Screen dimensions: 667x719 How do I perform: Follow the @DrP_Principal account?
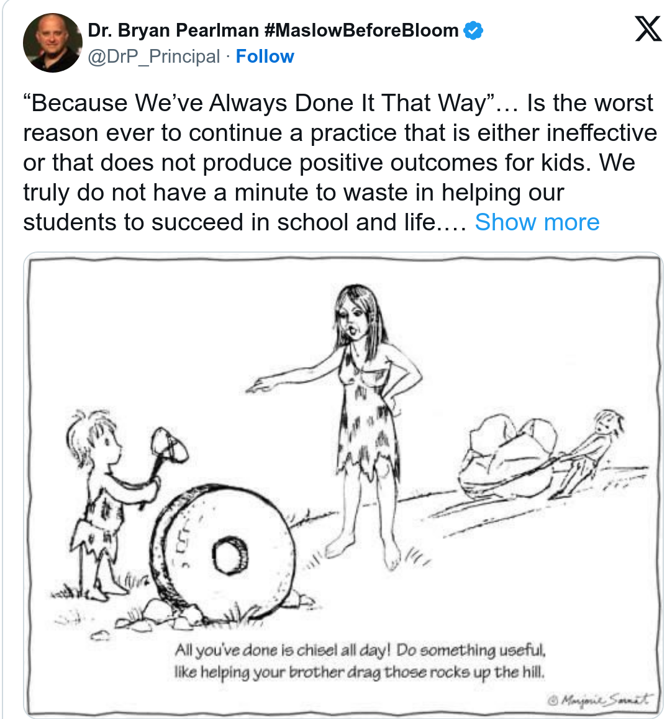click(265, 57)
